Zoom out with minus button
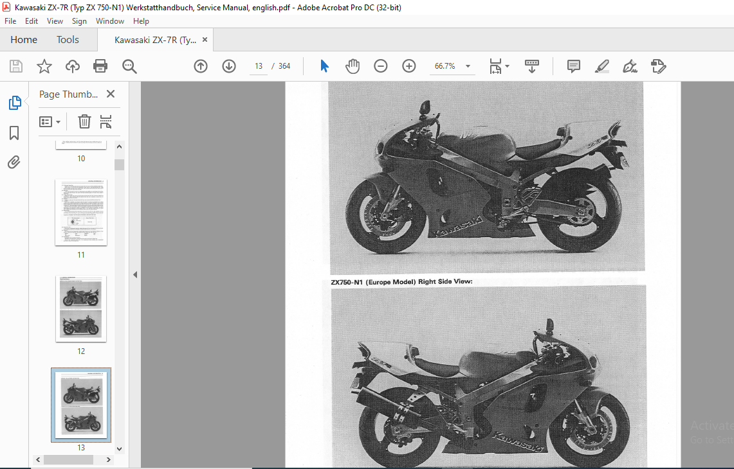Viewport: 734px width, 469px height. pyautogui.click(x=381, y=66)
